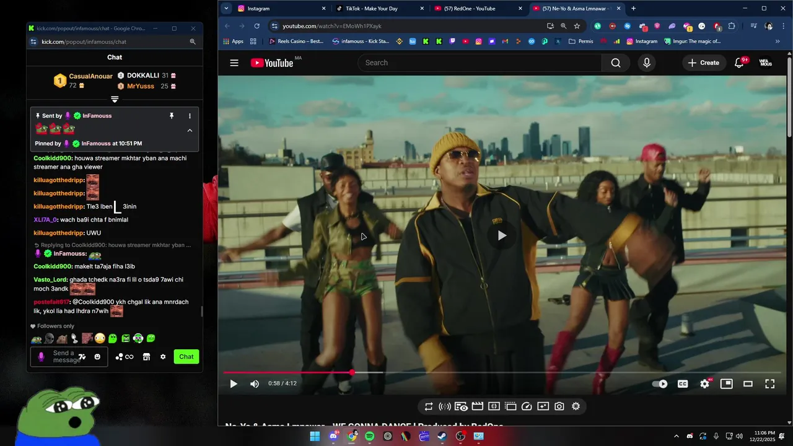
Task: Reload the YouTube page
Action: (x=256, y=26)
